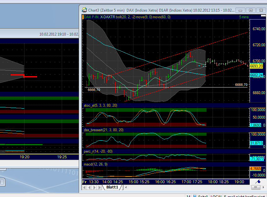Click the right arrow at the end of the bottom scrollbar

(x=263, y=187)
